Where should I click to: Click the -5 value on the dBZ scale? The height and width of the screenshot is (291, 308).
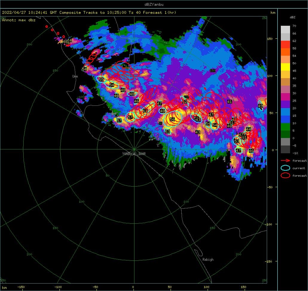294,145
